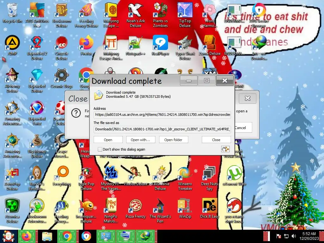
Task: Open the Action Center flag tray icon
Action: (x=279, y=236)
